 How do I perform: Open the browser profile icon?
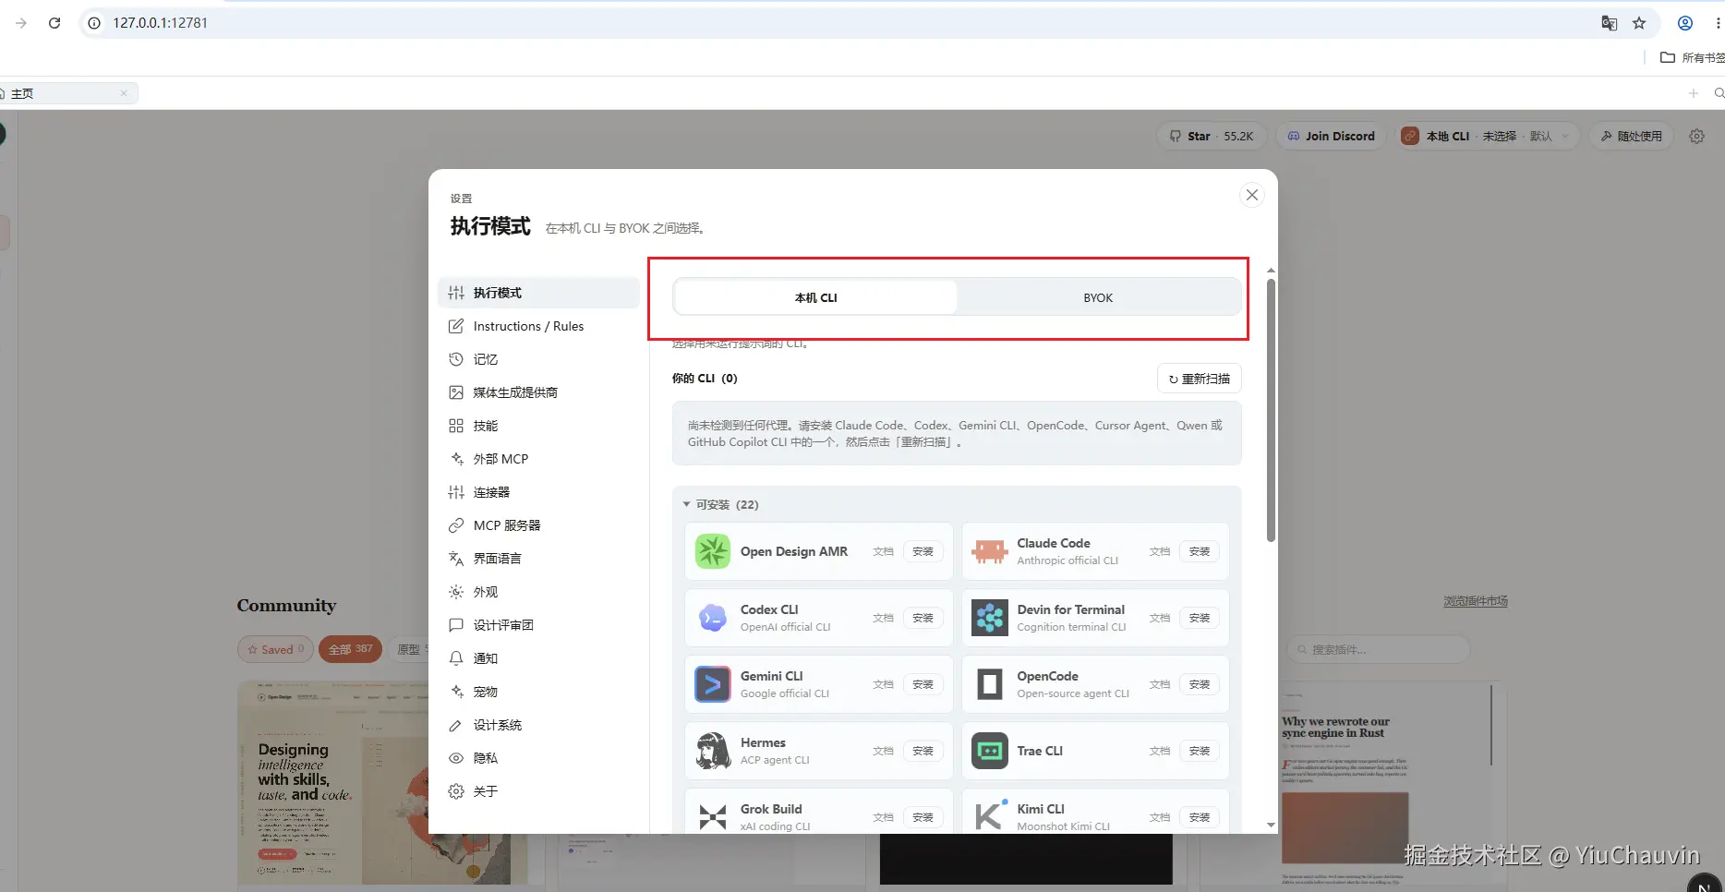[1685, 23]
